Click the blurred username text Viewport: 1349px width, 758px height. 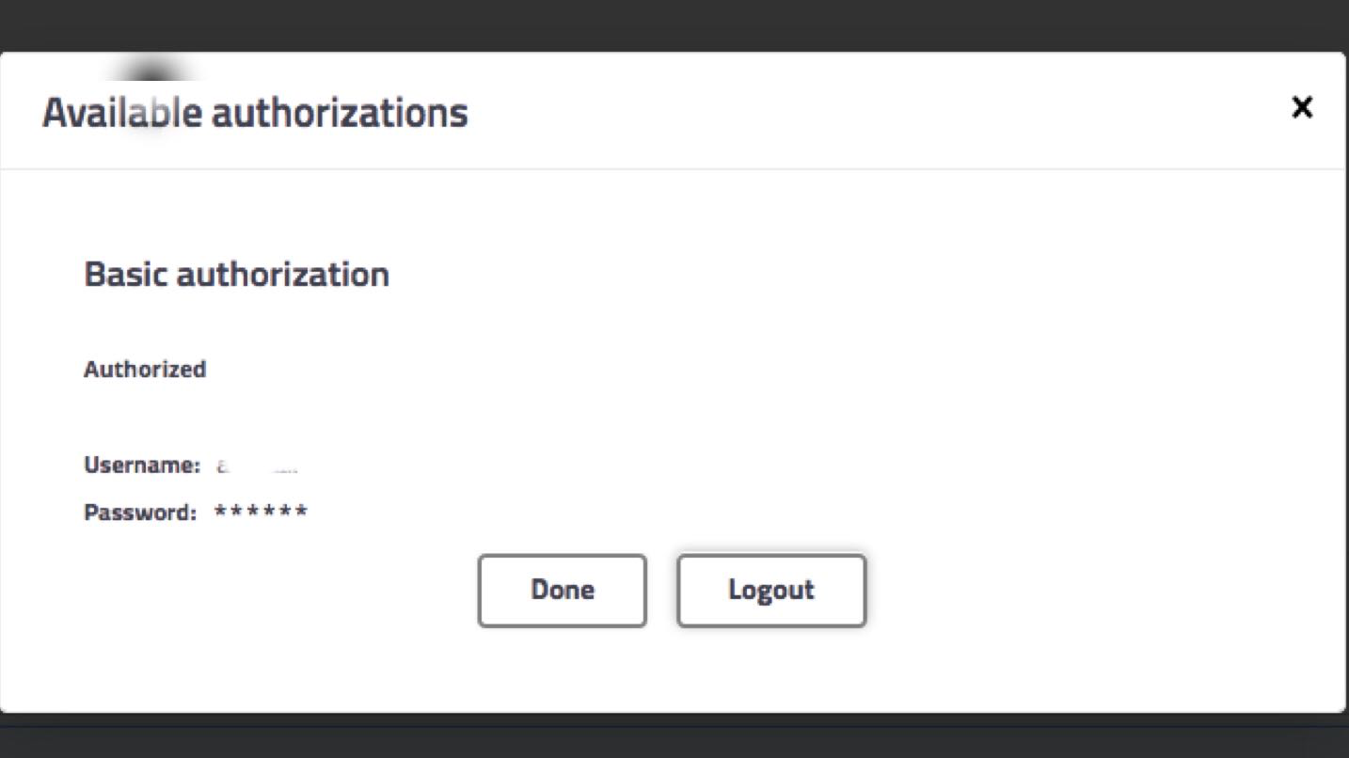[x=254, y=464]
